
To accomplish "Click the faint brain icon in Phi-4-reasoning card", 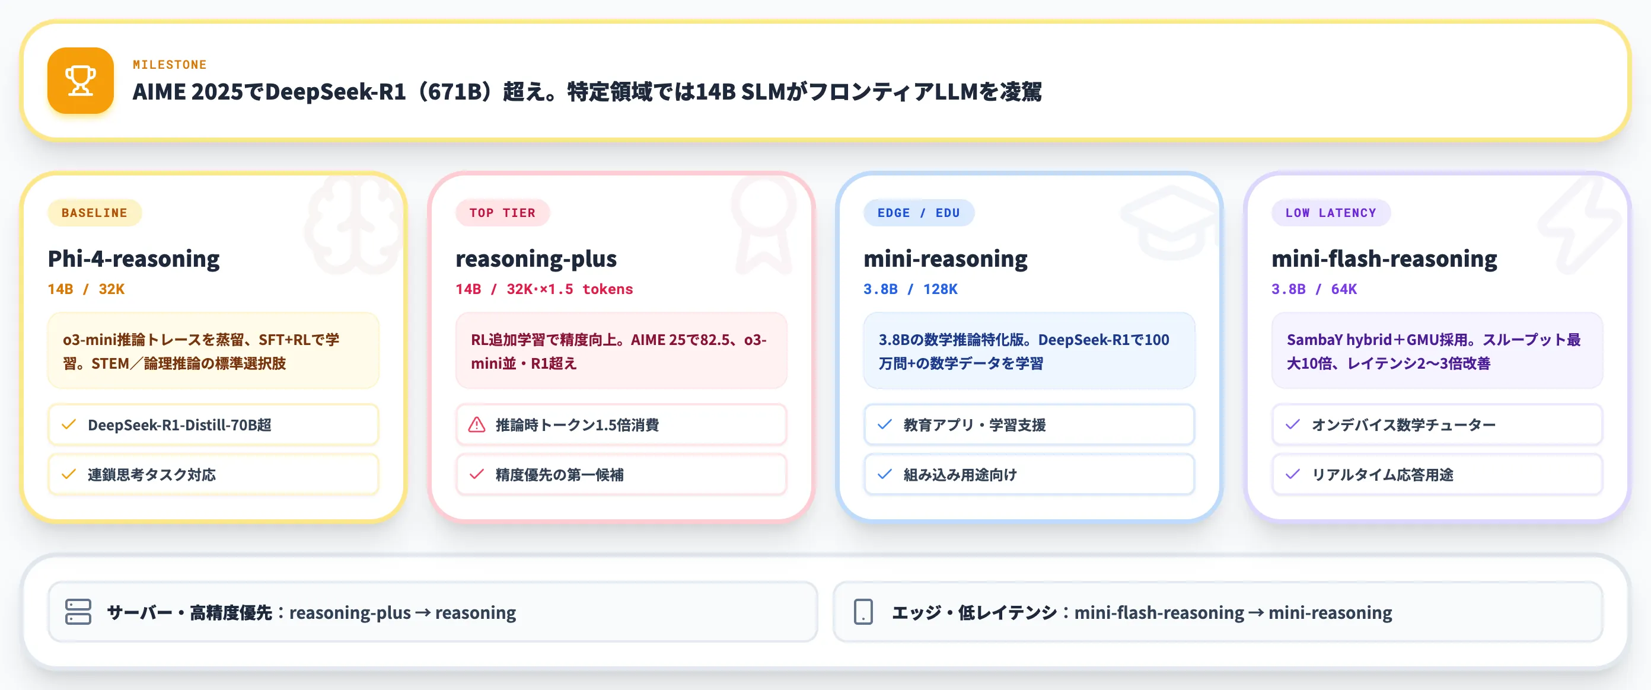I will click(x=355, y=225).
